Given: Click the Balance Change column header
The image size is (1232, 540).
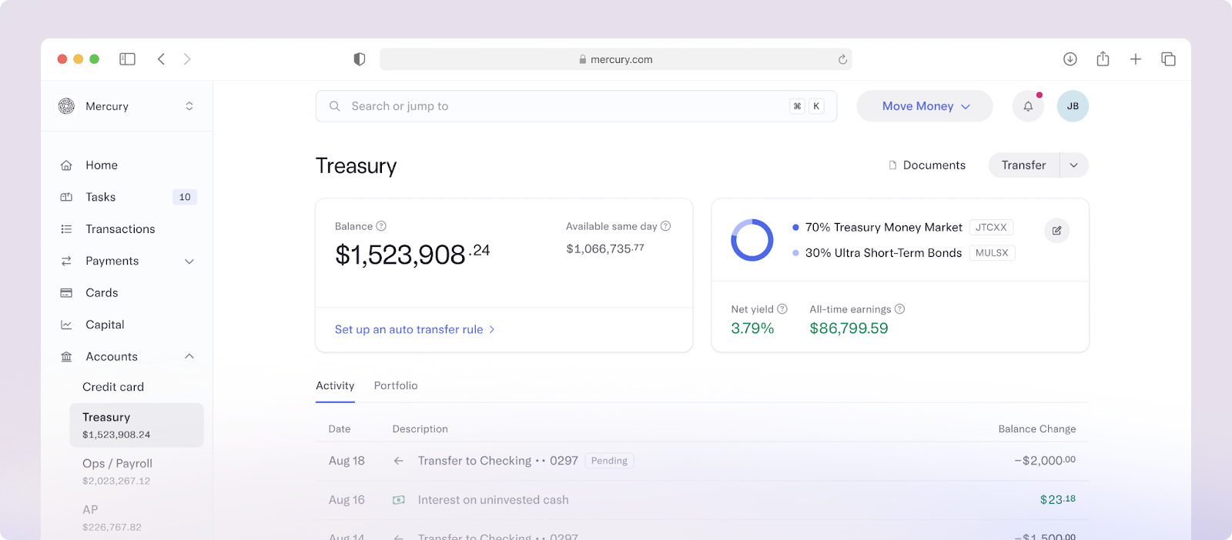Looking at the screenshot, I should point(1037,429).
